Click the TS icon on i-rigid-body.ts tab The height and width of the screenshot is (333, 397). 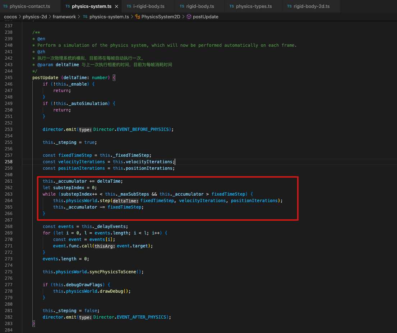(x=129, y=6)
